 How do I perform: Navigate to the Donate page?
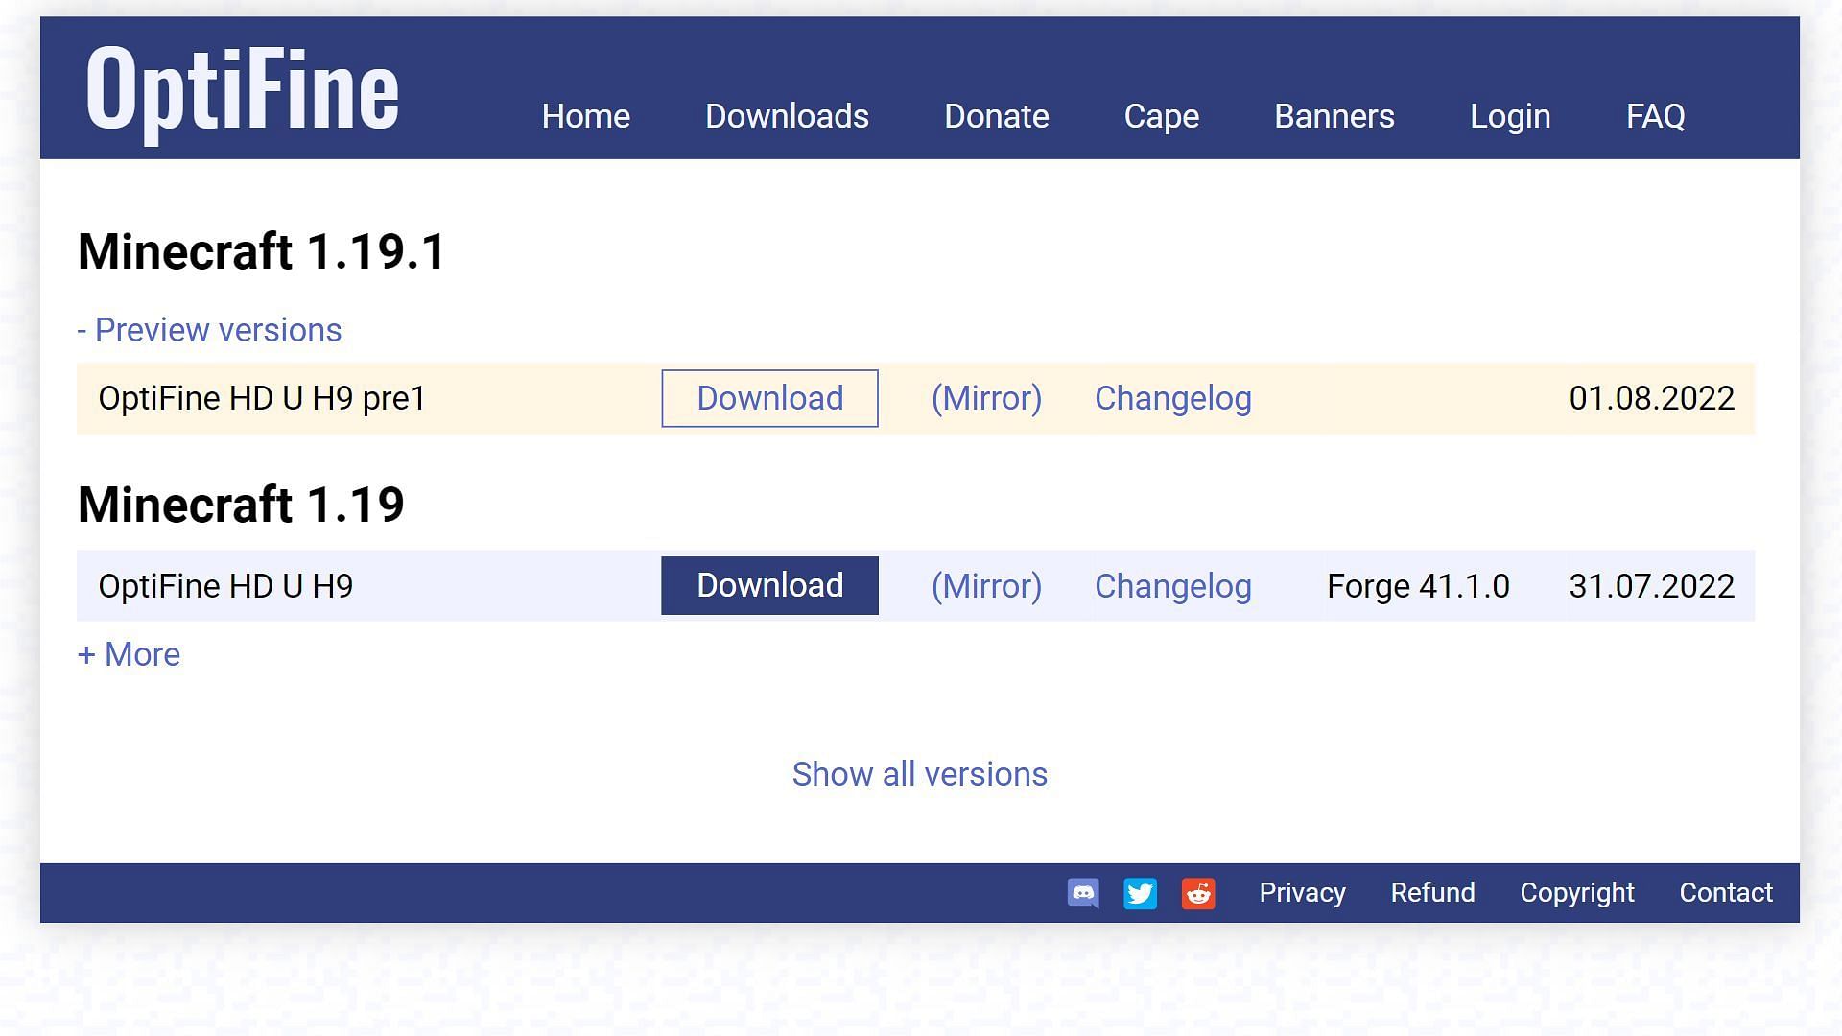[997, 115]
